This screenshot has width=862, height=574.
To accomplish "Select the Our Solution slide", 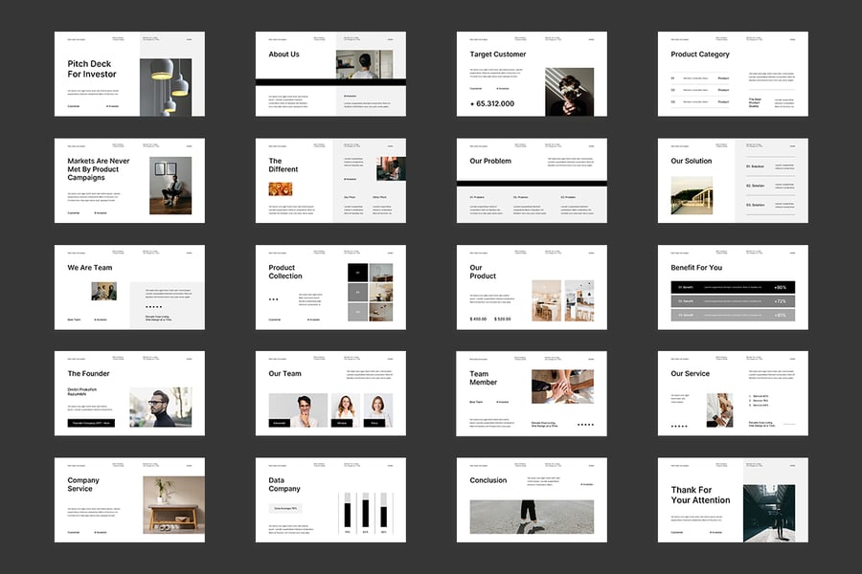I will [x=732, y=181].
